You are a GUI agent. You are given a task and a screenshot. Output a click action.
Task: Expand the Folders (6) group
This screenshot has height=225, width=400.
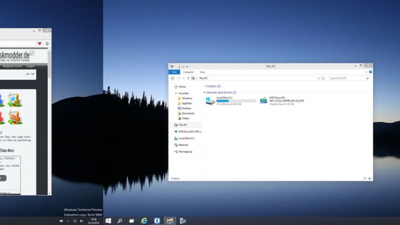point(204,86)
